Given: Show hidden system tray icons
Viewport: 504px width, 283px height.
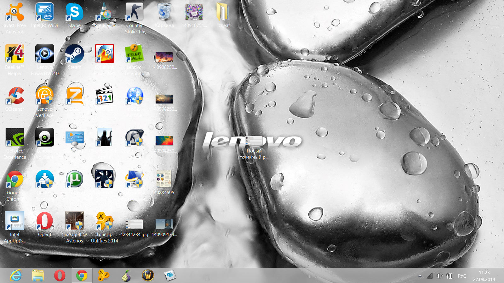Looking at the screenshot, I should [420, 276].
